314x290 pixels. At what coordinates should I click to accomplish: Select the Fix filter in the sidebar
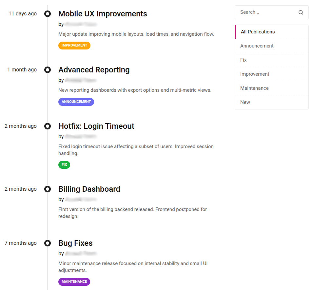tap(243, 60)
